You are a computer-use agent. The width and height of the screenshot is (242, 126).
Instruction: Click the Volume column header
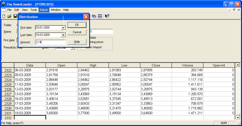tap(187, 65)
